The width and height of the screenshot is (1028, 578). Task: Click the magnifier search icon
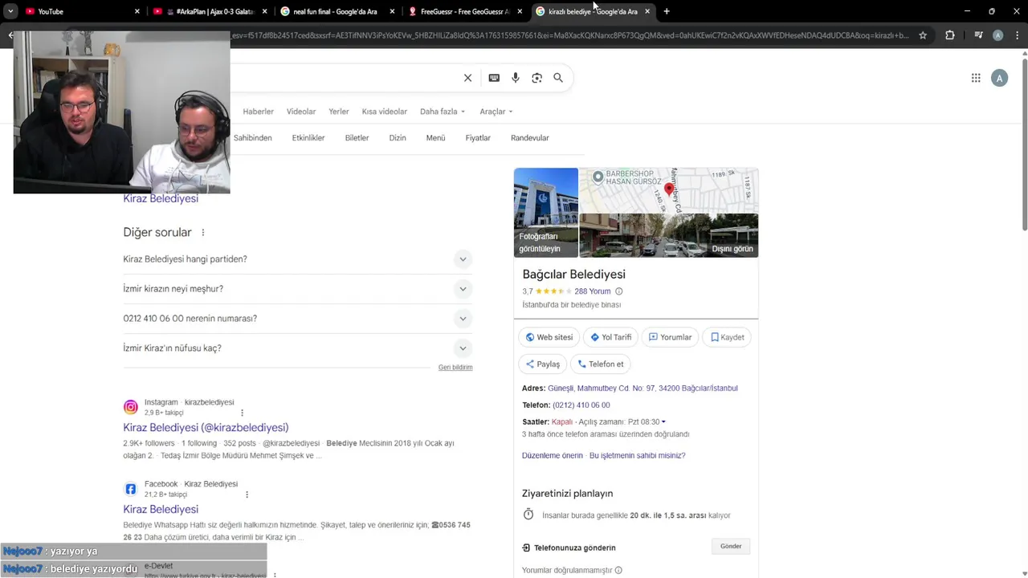click(558, 78)
